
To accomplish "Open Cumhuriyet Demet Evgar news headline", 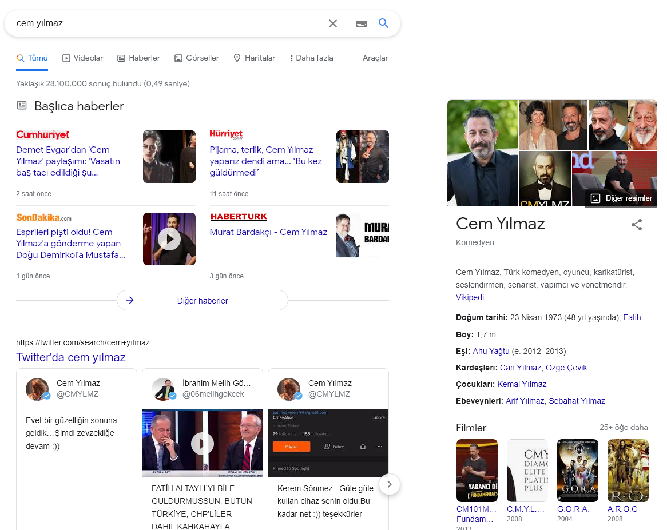I will click(68, 161).
